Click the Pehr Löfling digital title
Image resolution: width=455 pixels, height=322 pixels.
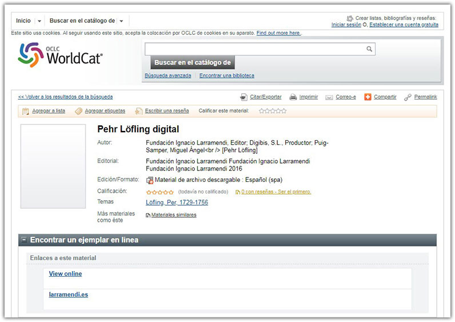click(x=138, y=129)
